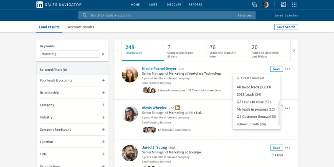This screenshot has height=167, width=334.
Task: Open the messaging icon in header
Action: pyautogui.click(x=254, y=5)
